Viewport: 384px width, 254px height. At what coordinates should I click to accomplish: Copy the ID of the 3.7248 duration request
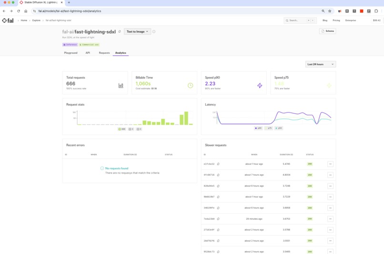coord(218,186)
